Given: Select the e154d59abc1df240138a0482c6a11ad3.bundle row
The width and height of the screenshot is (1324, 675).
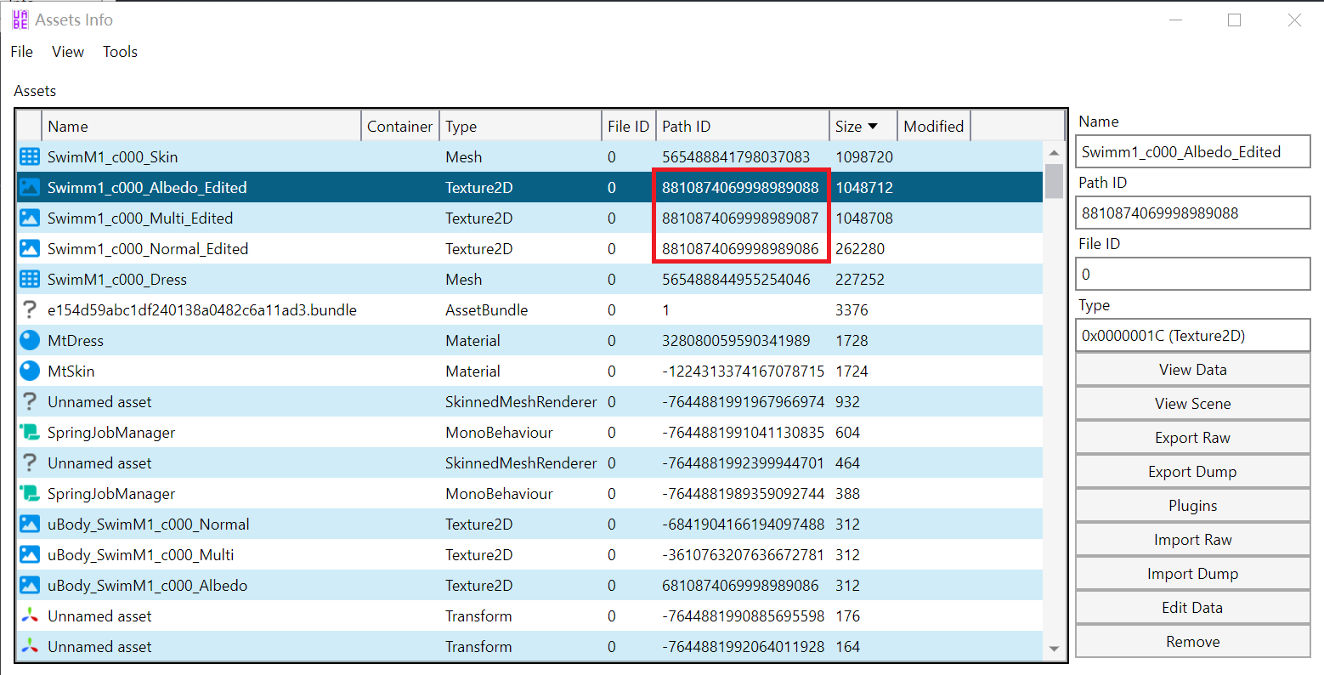Looking at the screenshot, I should point(529,309).
